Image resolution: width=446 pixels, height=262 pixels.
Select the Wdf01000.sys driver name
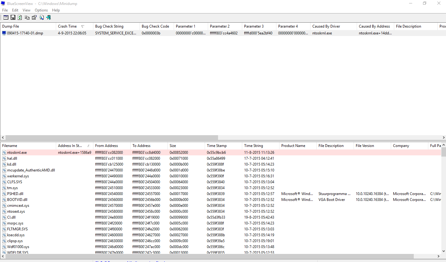18,247
